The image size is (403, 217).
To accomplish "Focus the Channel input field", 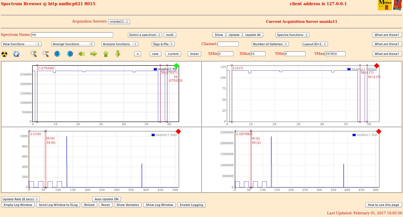I will pyautogui.click(x=228, y=44).
